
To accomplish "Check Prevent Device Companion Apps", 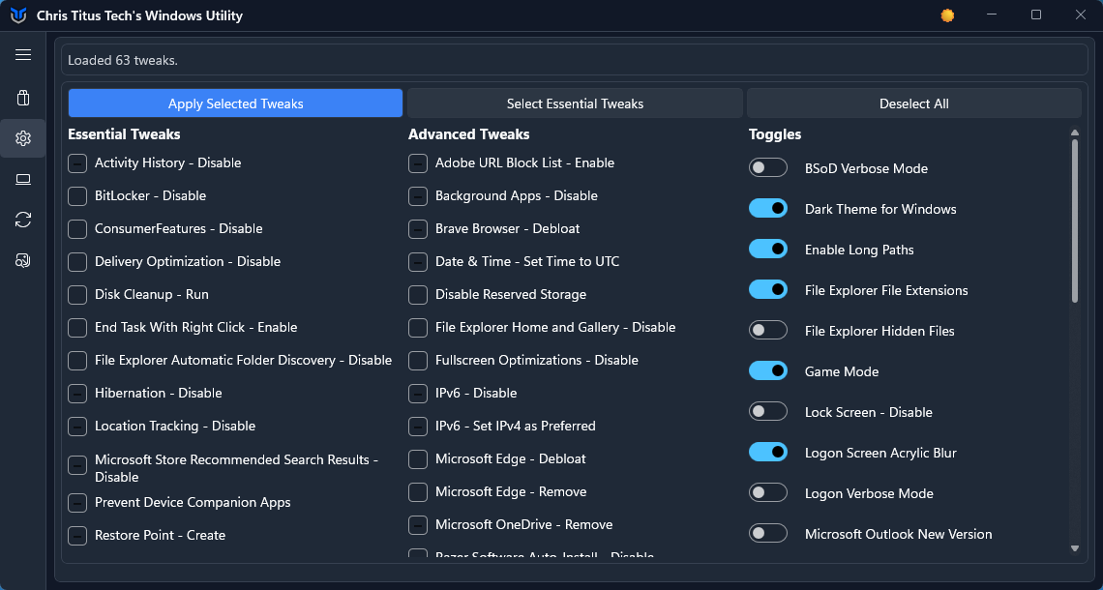I will [x=77, y=503].
